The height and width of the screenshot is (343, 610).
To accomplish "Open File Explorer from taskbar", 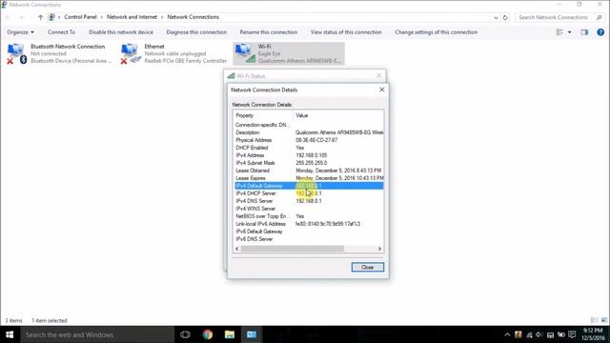I will [230, 334].
